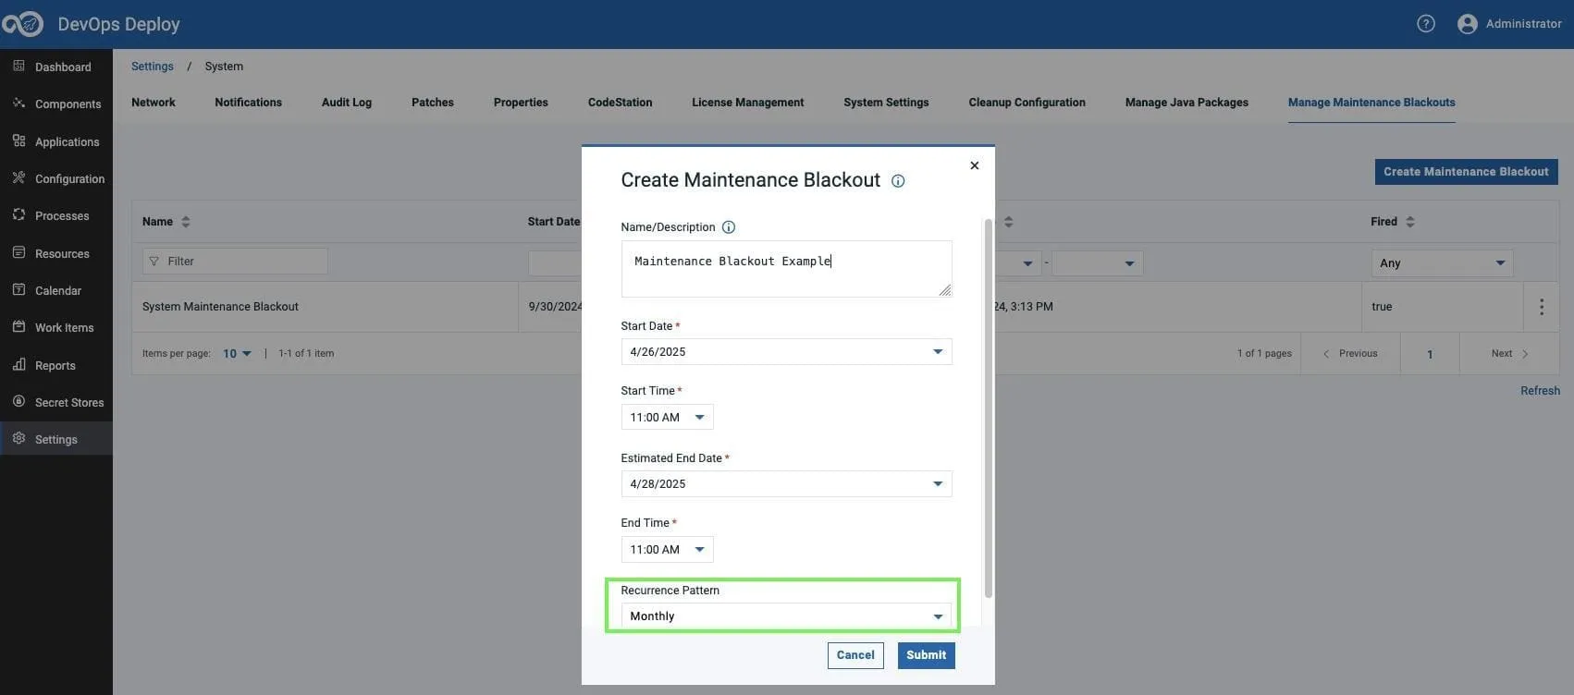The width and height of the screenshot is (1574, 695).
Task: Click the Administrator user avatar icon
Action: (1467, 24)
